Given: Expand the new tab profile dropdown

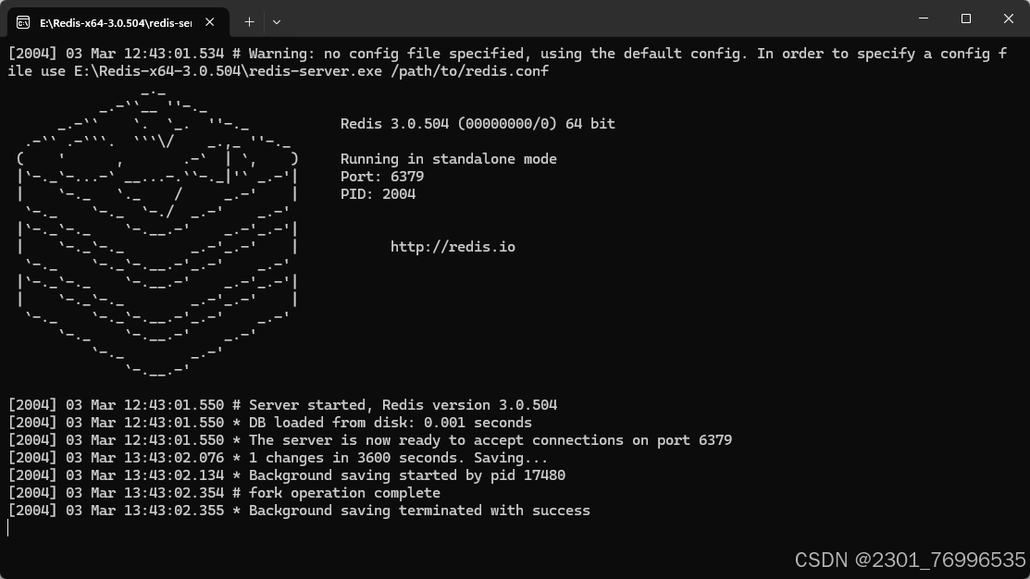Looking at the screenshot, I should pos(277,22).
